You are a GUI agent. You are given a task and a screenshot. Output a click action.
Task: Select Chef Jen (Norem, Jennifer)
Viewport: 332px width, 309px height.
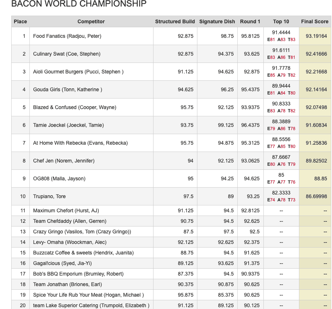(64, 161)
